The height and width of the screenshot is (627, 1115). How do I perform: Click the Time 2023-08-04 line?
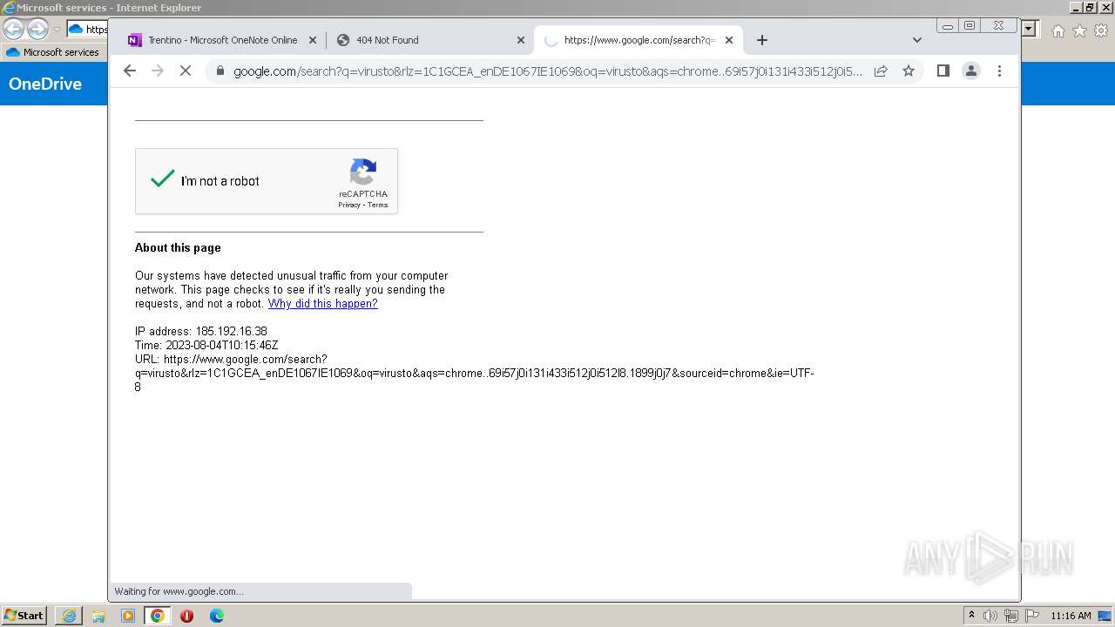(x=206, y=346)
